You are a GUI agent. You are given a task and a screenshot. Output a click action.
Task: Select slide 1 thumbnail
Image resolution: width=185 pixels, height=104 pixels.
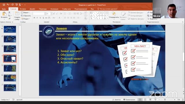click(x=10, y=29)
